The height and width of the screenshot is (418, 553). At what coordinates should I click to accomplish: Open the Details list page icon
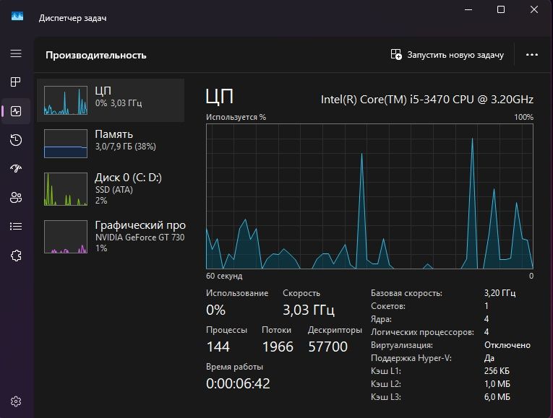coord(16,227)
